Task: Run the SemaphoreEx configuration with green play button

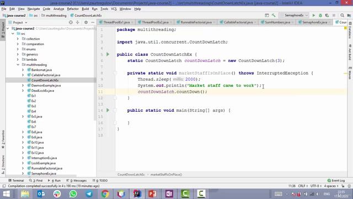Action: (314, 15)
